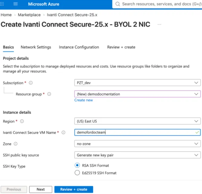This screenshot has height=194, width=202.
Task: Open the Instance Configuration tab
Action: pos(79,47)
